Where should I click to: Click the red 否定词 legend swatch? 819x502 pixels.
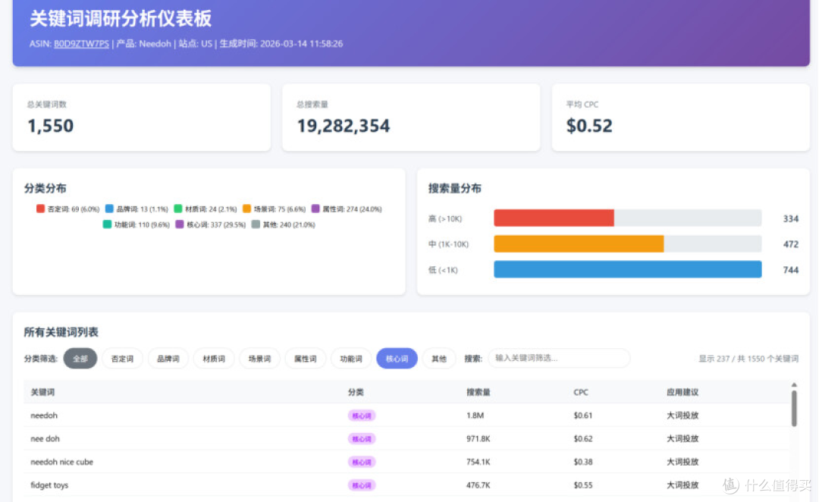tap(40, 209)
